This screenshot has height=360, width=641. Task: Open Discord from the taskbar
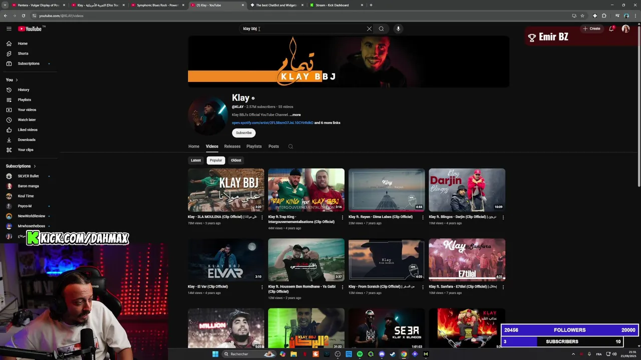pos(382,354)
